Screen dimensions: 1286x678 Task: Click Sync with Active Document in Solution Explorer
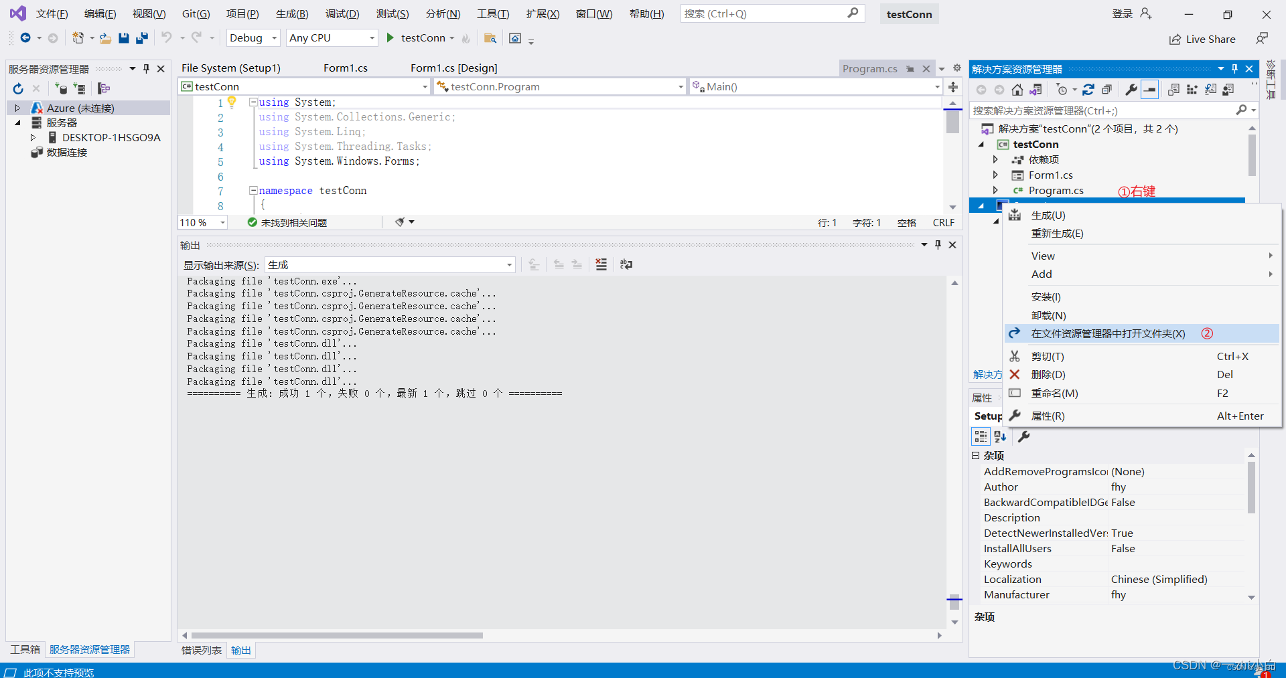(x=1036, y=89)
